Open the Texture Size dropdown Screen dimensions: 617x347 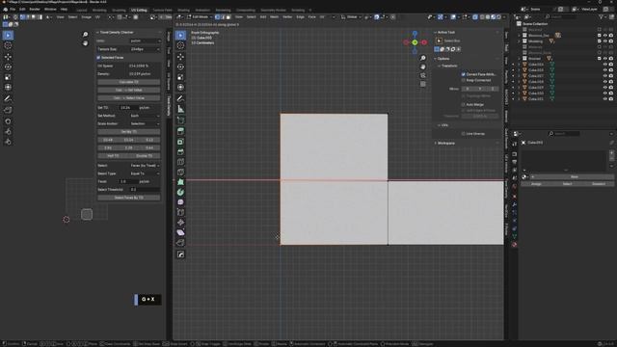[145, 49]
